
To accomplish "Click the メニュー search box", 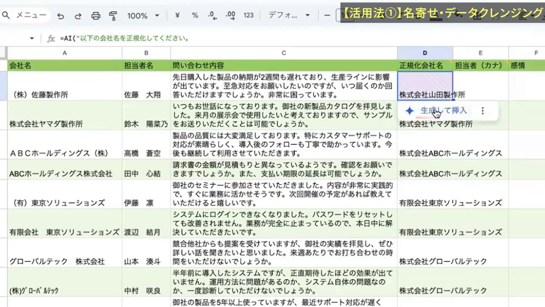I will point(25,15).
